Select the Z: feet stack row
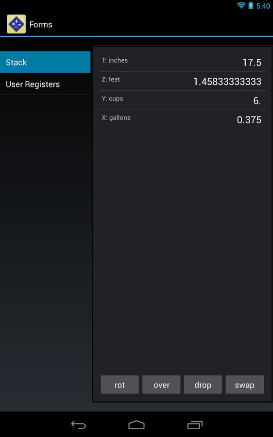The height and width of the screenshot is (437, 273). (183, 81)
